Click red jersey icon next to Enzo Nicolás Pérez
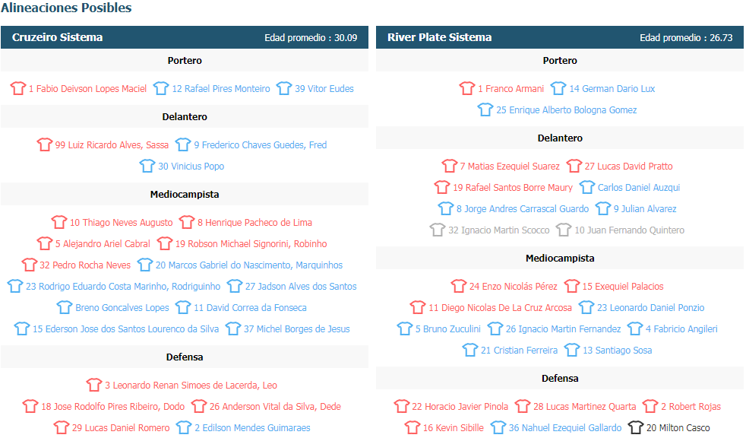746x438 pixels. [459, 286]
